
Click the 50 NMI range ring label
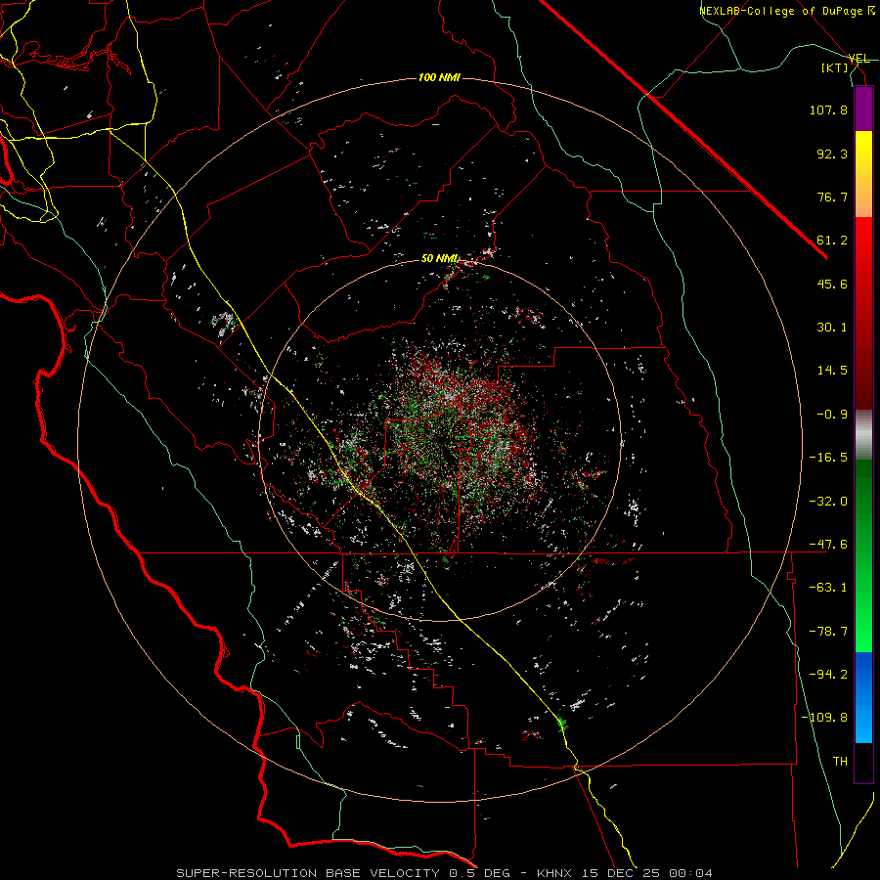tap(439, 259)
